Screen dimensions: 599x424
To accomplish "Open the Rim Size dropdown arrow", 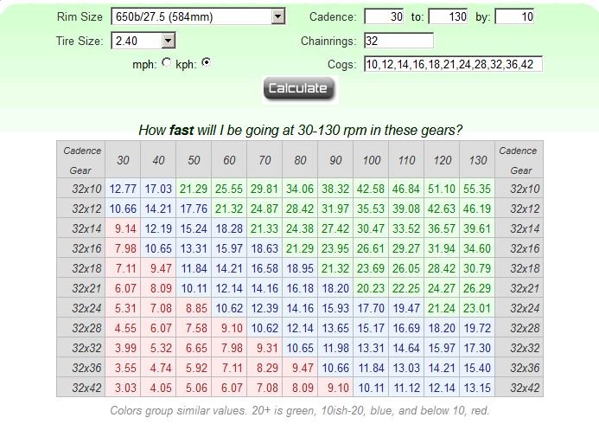I will (x=278, y=16).
